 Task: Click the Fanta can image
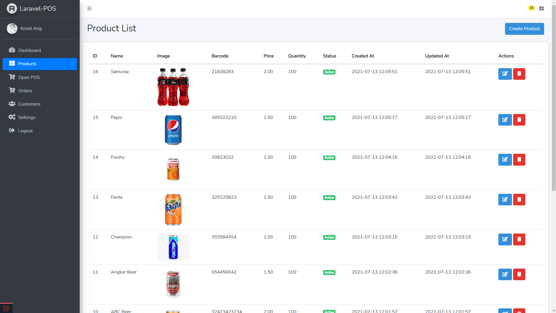(x=173, y=209)
